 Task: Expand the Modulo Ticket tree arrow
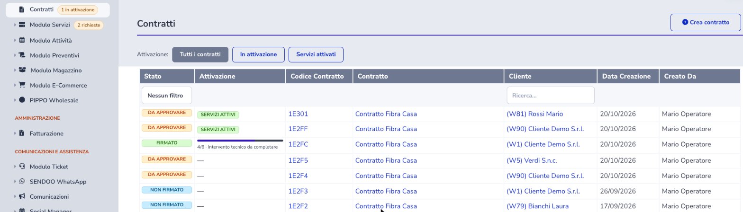(x=15, y=167)
